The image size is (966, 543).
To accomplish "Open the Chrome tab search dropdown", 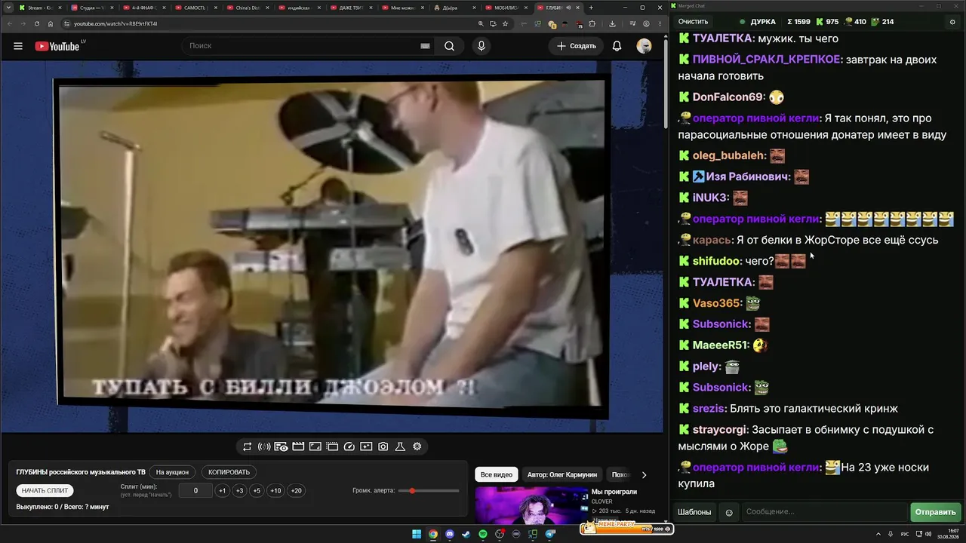I will tap(8, 8).
